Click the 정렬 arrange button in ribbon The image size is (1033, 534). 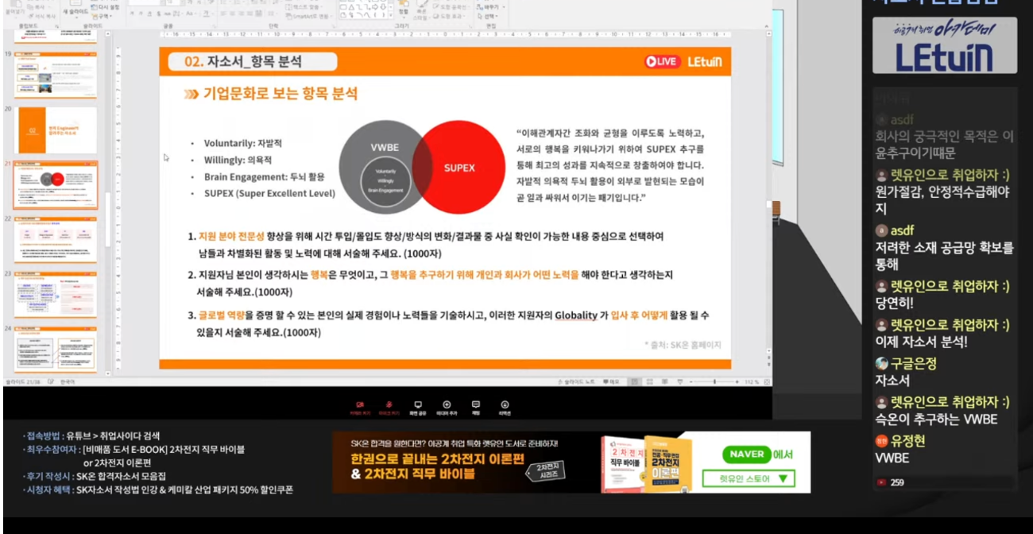(403, 10)
